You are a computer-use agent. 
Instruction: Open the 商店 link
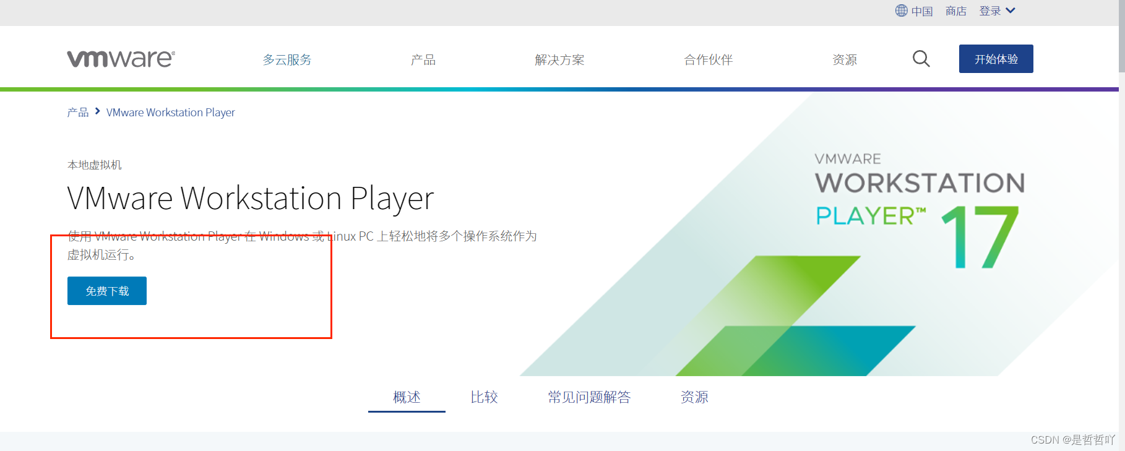pyautogui.click(x=956, y=11)
